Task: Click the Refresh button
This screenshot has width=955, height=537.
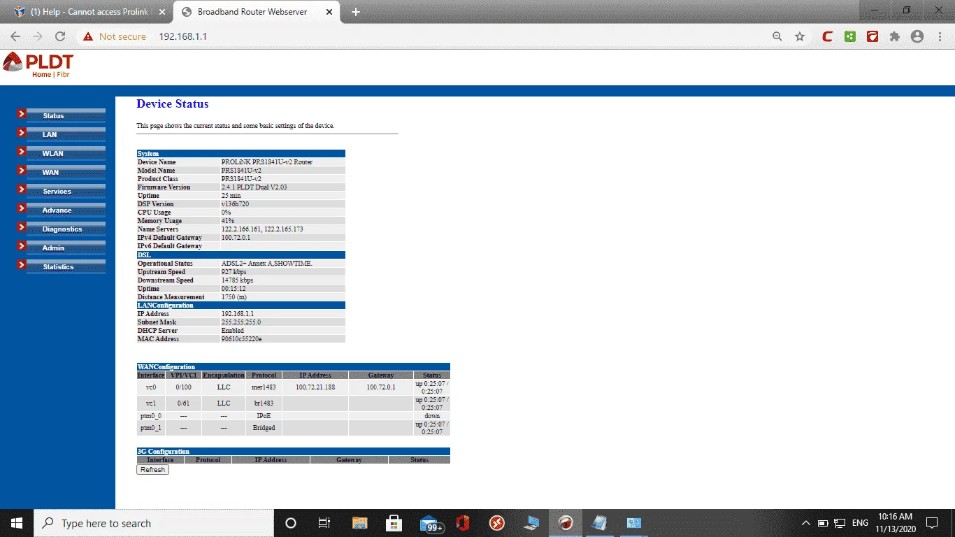Action: coord(152,470)
